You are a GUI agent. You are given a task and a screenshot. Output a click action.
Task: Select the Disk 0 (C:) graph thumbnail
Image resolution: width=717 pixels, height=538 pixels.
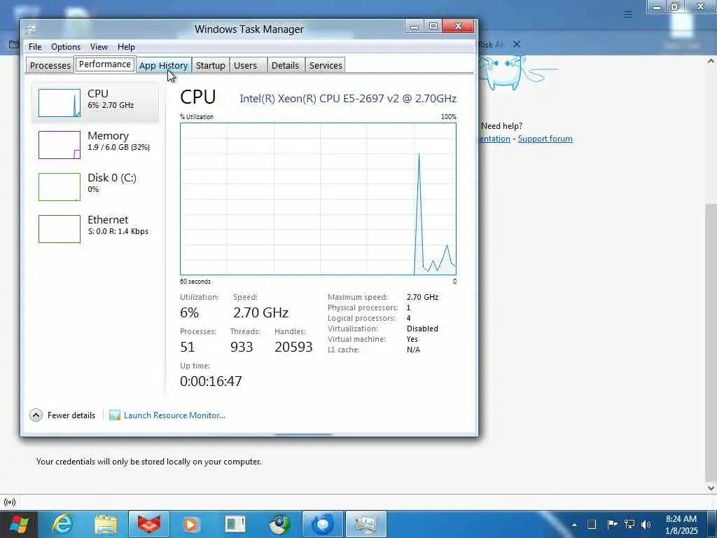[60, 187]
